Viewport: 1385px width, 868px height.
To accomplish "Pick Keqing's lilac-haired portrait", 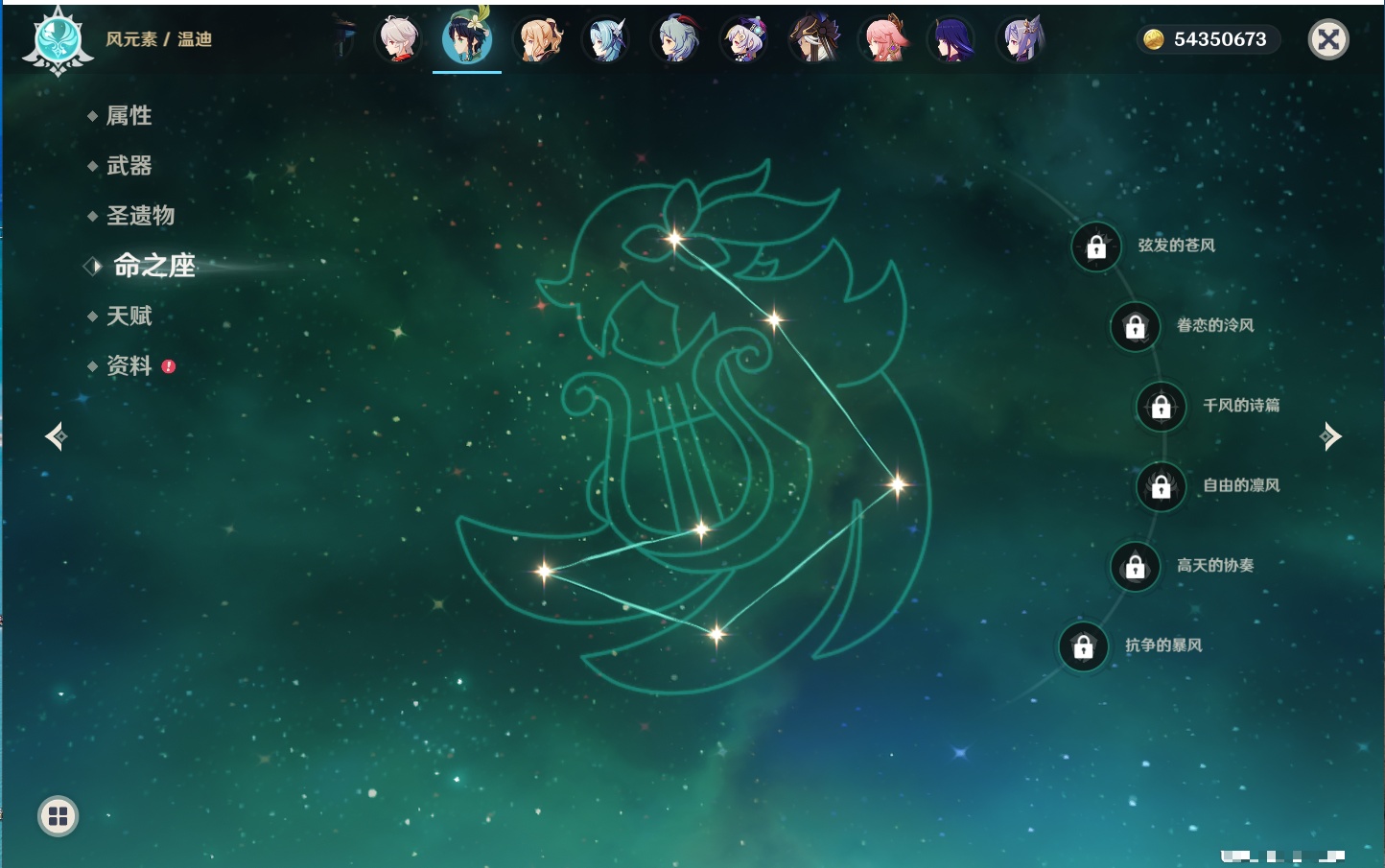I will click(x=1021, y=39).
